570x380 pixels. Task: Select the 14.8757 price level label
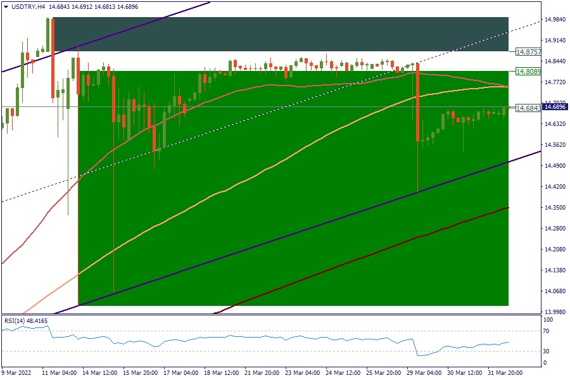[528, 51]
